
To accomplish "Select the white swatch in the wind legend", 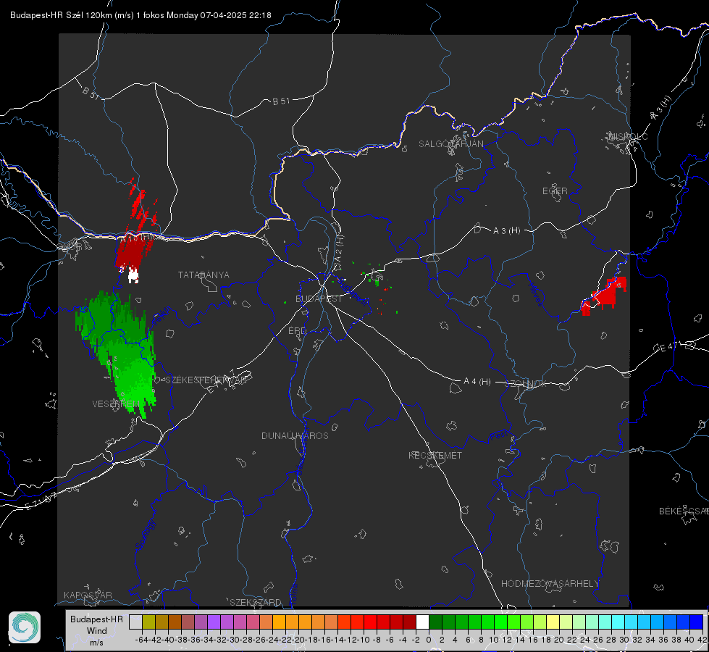I will (x=422, y=622).
